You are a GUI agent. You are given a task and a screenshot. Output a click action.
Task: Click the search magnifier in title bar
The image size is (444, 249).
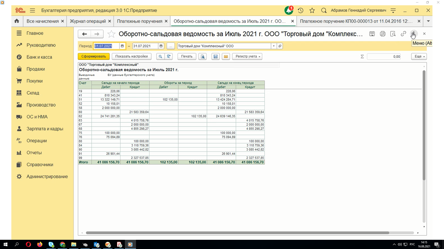pos(324,10)
